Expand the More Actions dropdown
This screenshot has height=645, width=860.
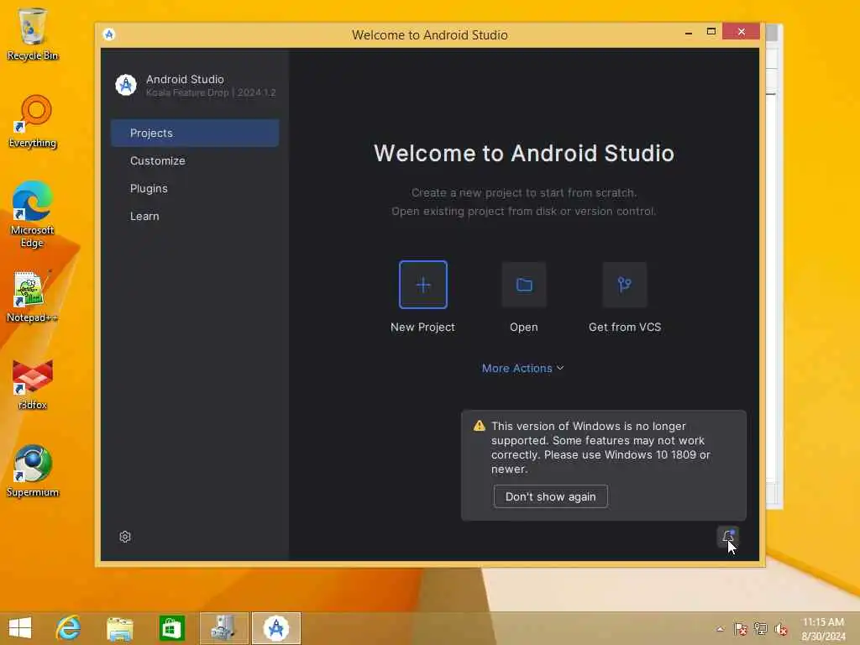(522, 368)
